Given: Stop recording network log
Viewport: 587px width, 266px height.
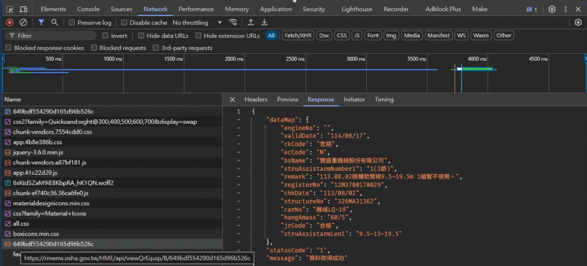Looking at the screenshot, I should click(9, 22).
